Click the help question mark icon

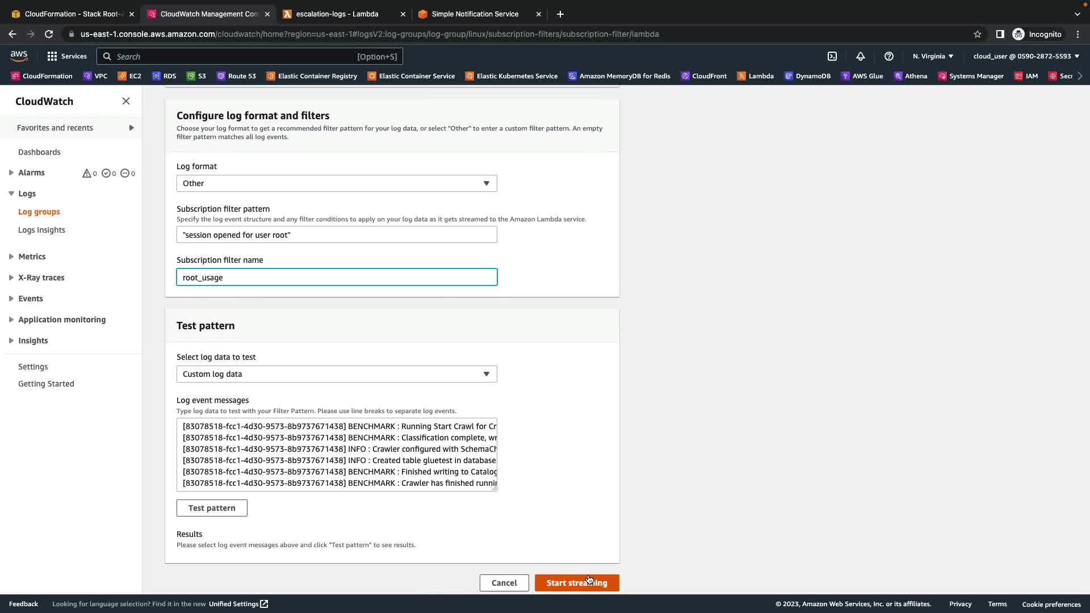tap(889, 56)
